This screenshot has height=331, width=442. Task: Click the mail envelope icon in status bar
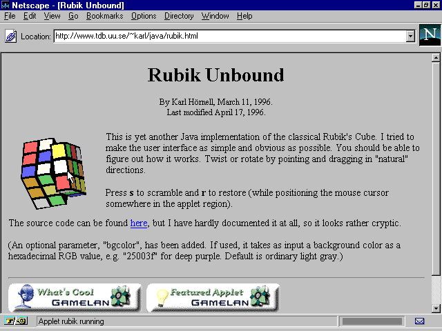pos(419,321)
